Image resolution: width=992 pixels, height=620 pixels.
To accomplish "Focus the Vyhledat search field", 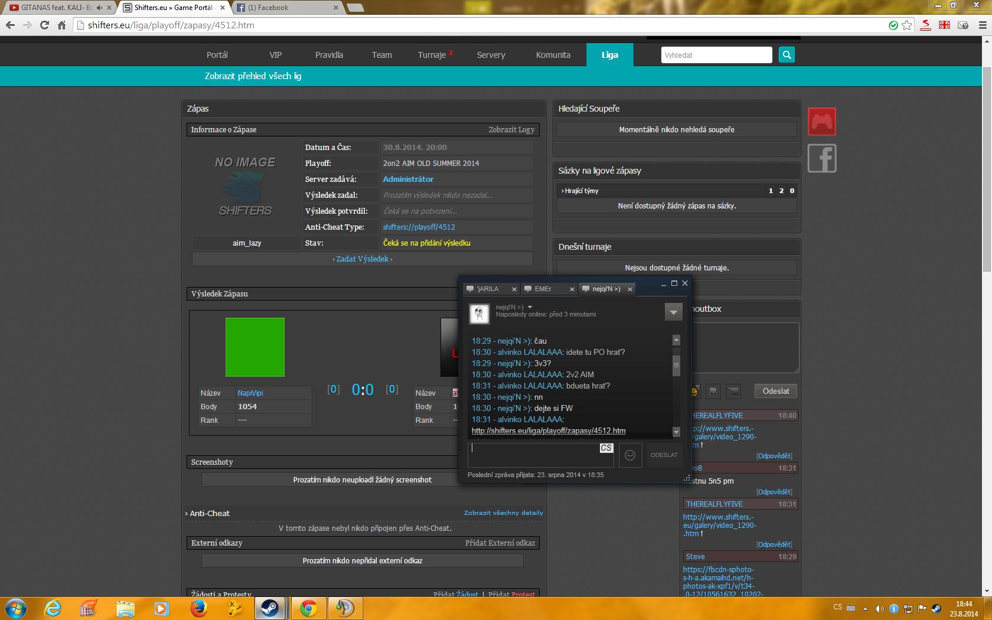I will [716, 55].
